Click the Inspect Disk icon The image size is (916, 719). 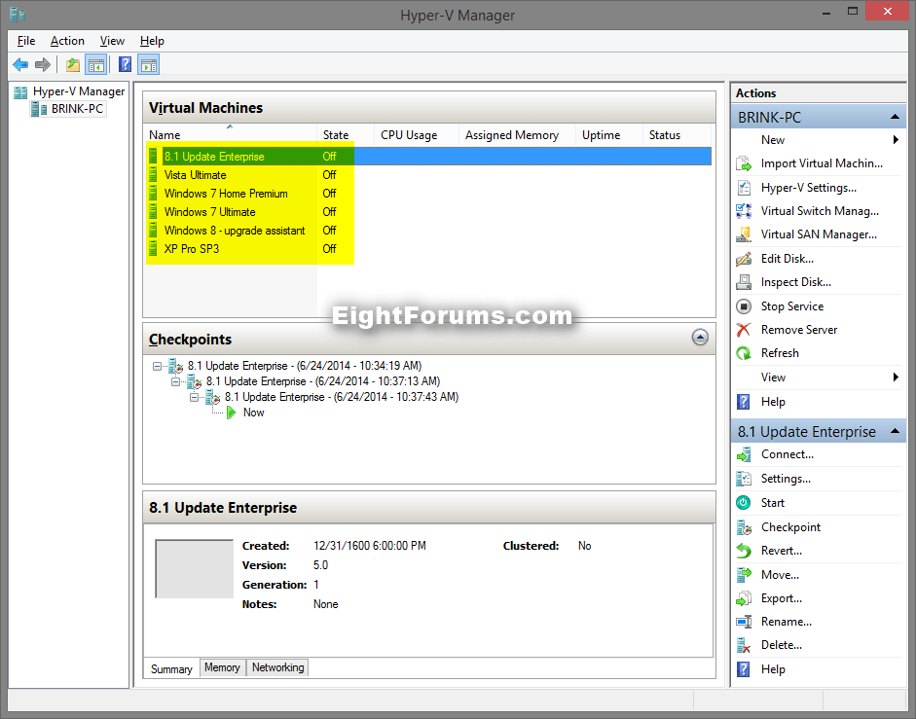point(744,282)
